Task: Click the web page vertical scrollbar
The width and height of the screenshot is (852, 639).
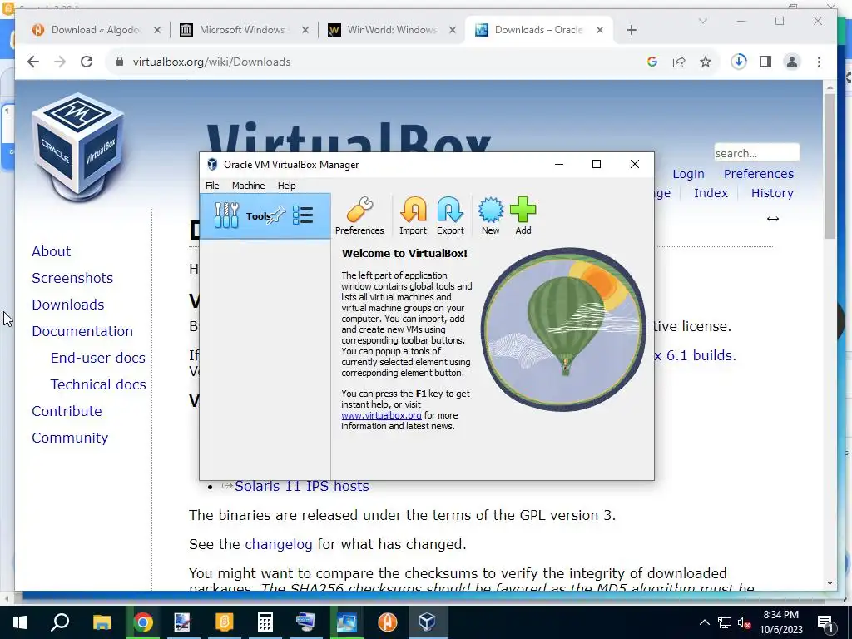Action: [x=830, y=166]
